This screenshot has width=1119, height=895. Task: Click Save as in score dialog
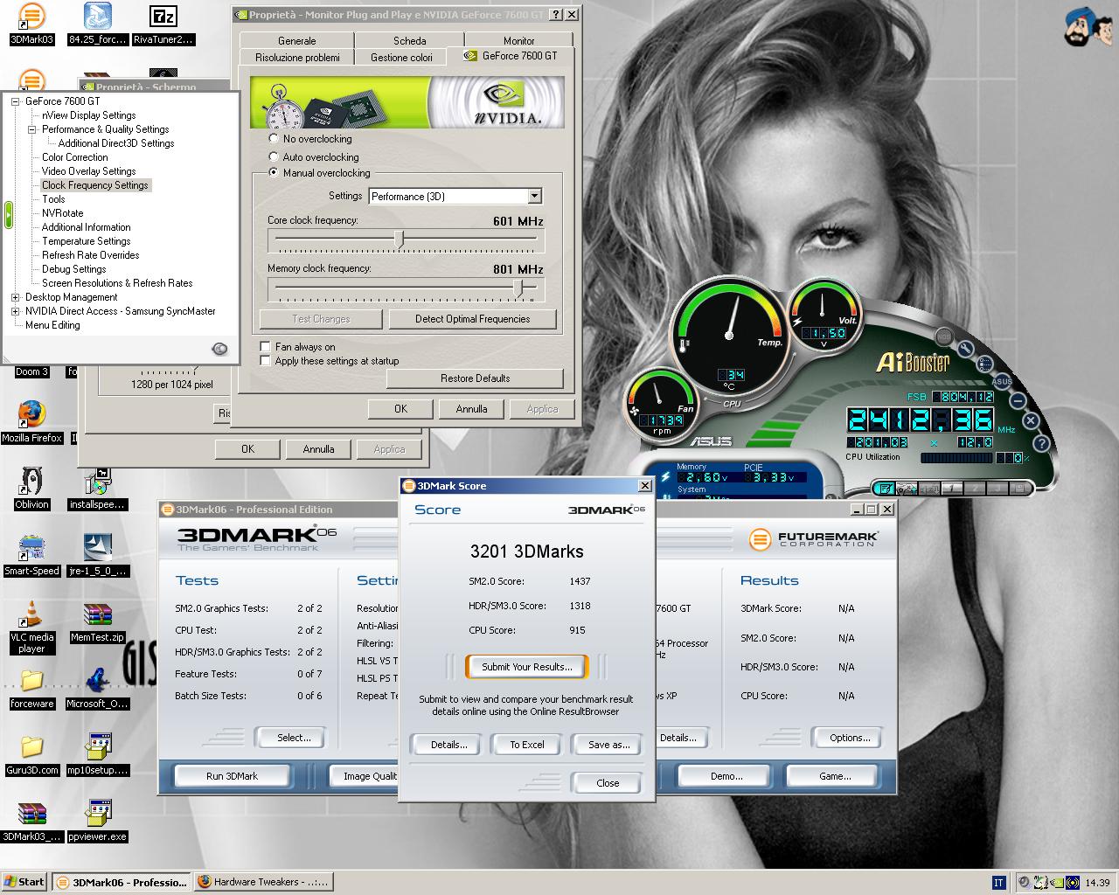click(x=608, y=745)
